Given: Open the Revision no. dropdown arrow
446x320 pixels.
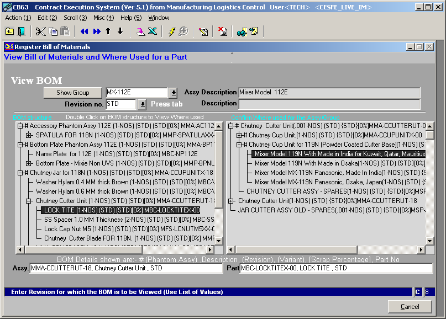Looking at the screenshot, I should click(142, 104).
